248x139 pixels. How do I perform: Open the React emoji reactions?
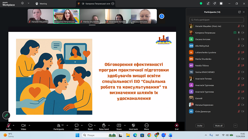point(90,125)
